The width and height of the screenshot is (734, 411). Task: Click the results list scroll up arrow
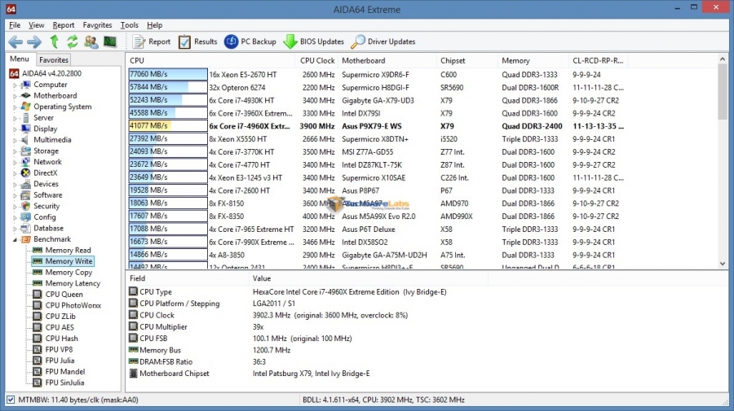[723, 59]
